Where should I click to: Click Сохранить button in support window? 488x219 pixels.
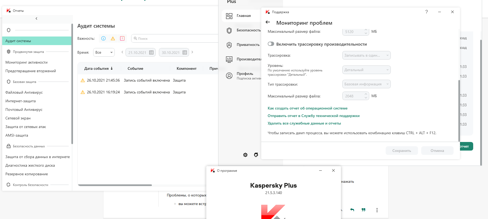pos(402,151)
